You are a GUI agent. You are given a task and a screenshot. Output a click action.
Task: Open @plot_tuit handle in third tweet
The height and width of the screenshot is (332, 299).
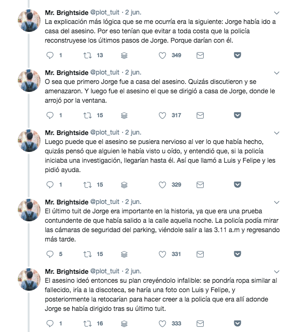(105, 133)
